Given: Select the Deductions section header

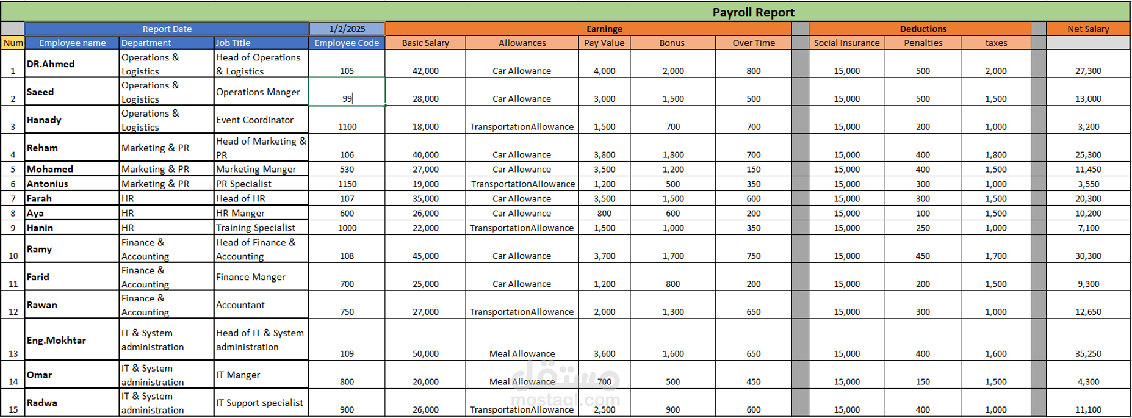Looking at the screenshot, I should [x=920, y=29].
